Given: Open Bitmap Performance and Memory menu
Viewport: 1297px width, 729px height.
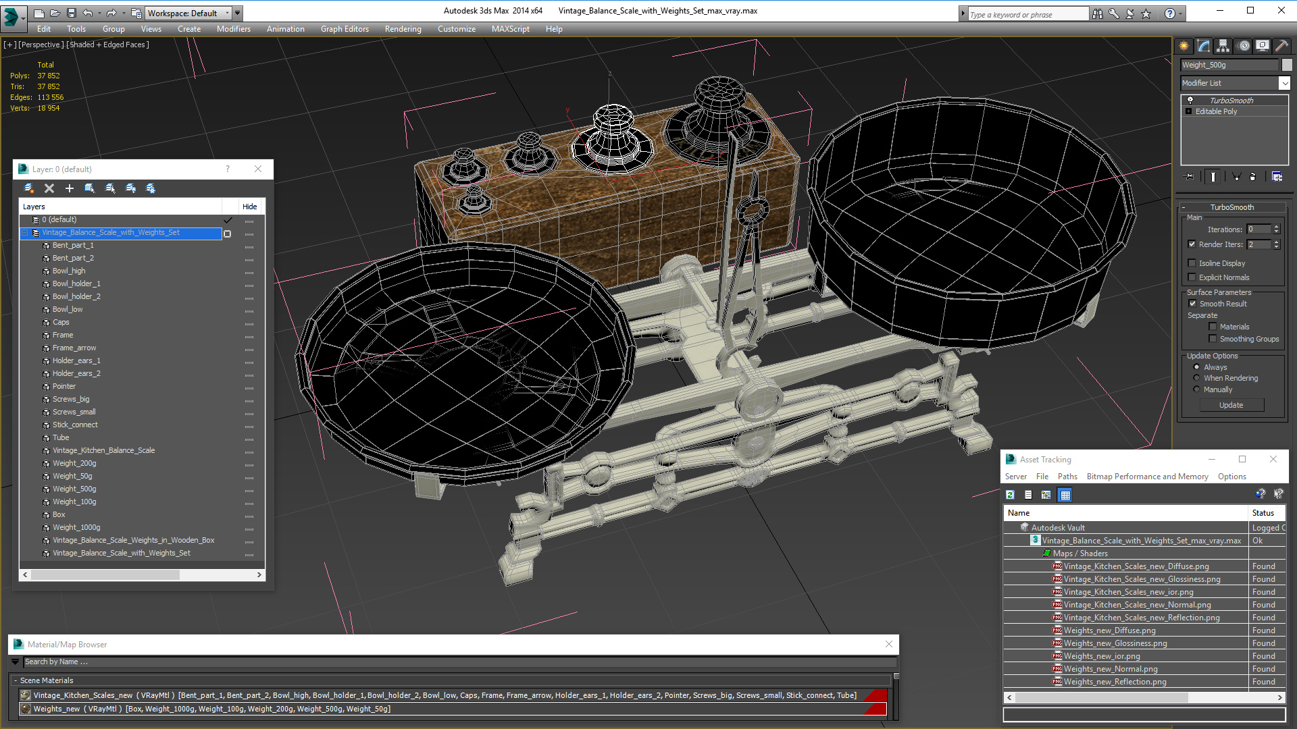Looking at the screenshot, I should [x=1147, y=477].
